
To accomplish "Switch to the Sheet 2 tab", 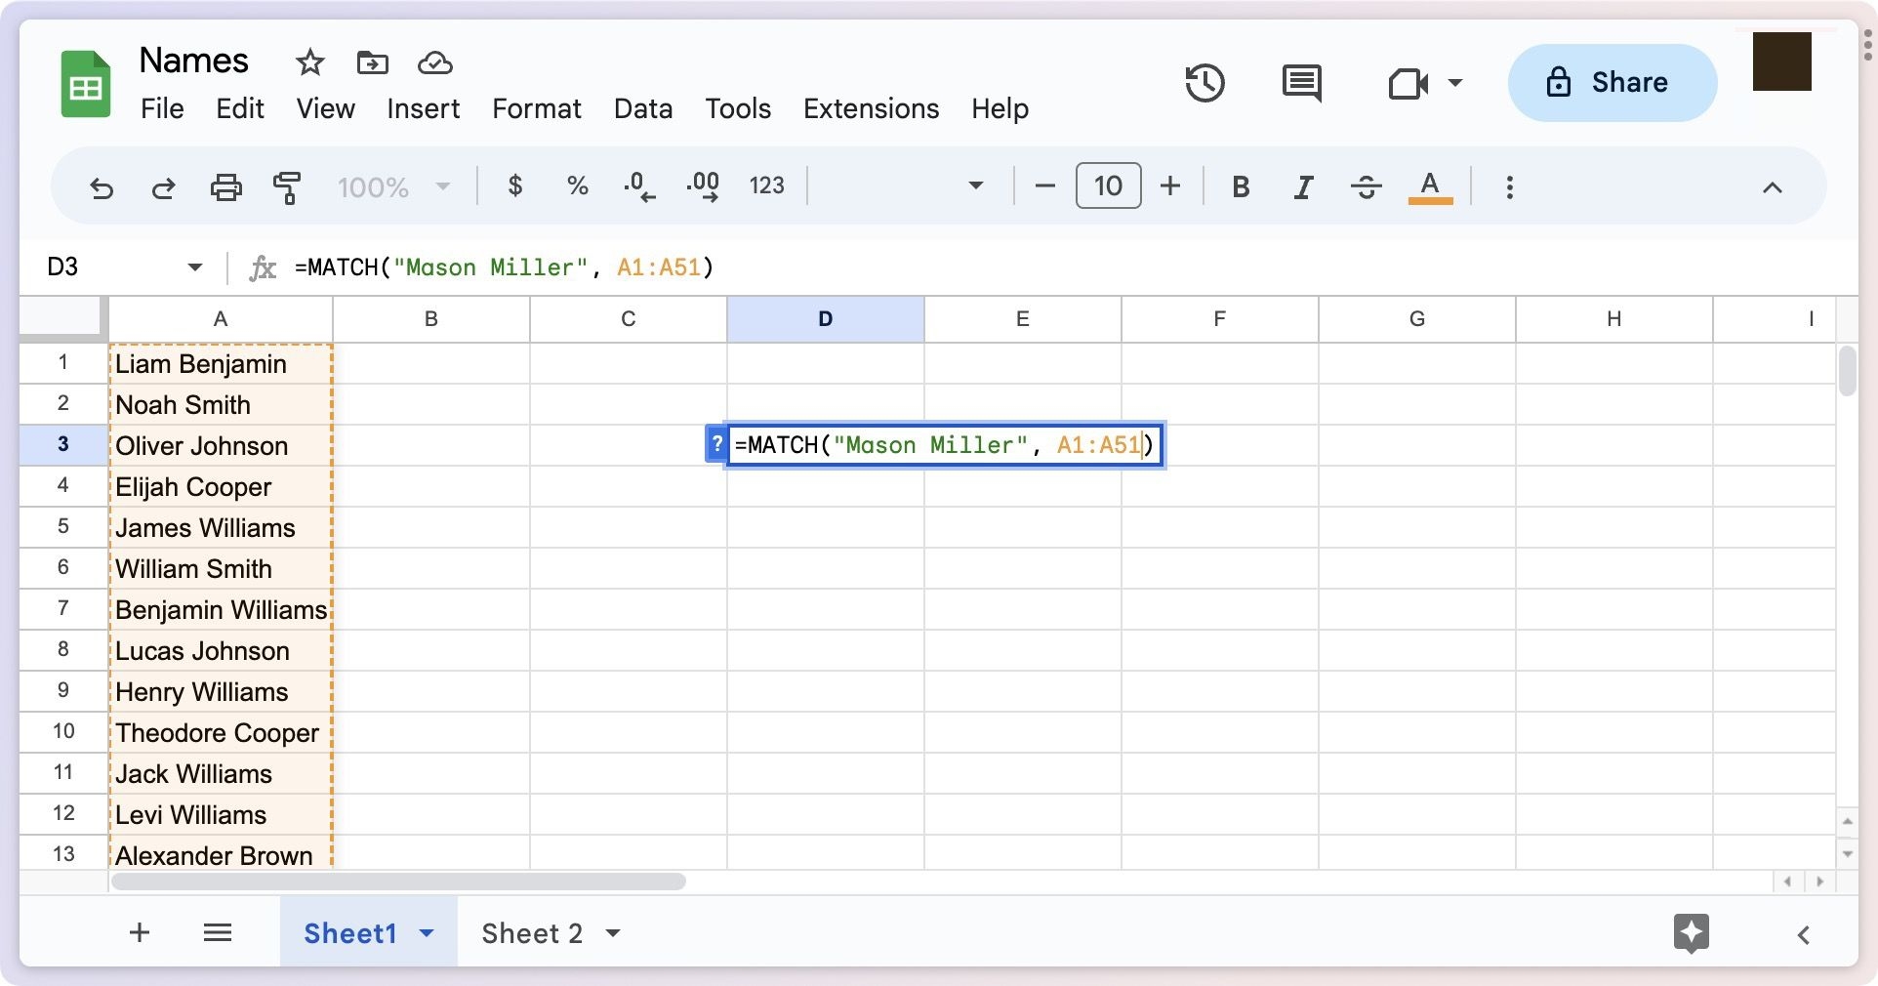I will coord(531,933).
